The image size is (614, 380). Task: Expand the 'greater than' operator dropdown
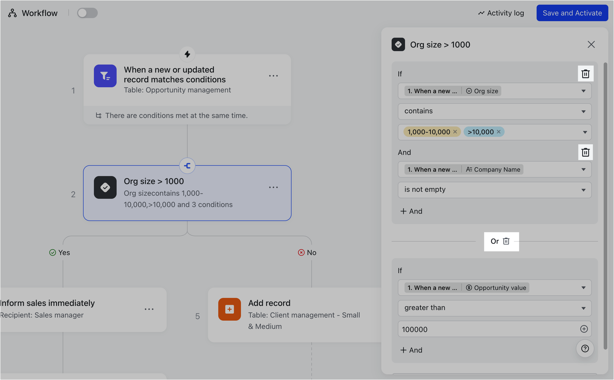(x=584, y=308)
